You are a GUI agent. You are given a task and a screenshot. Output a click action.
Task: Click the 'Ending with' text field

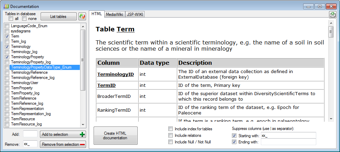(x=288, y=142)
